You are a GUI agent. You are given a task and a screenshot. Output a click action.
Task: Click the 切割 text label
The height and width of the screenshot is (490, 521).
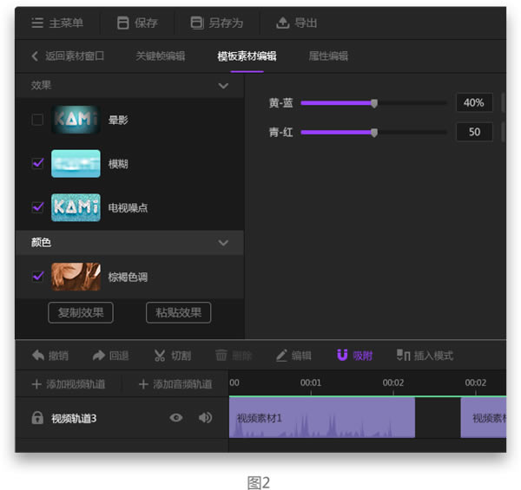pyautogui.click(x=181, y=356)
